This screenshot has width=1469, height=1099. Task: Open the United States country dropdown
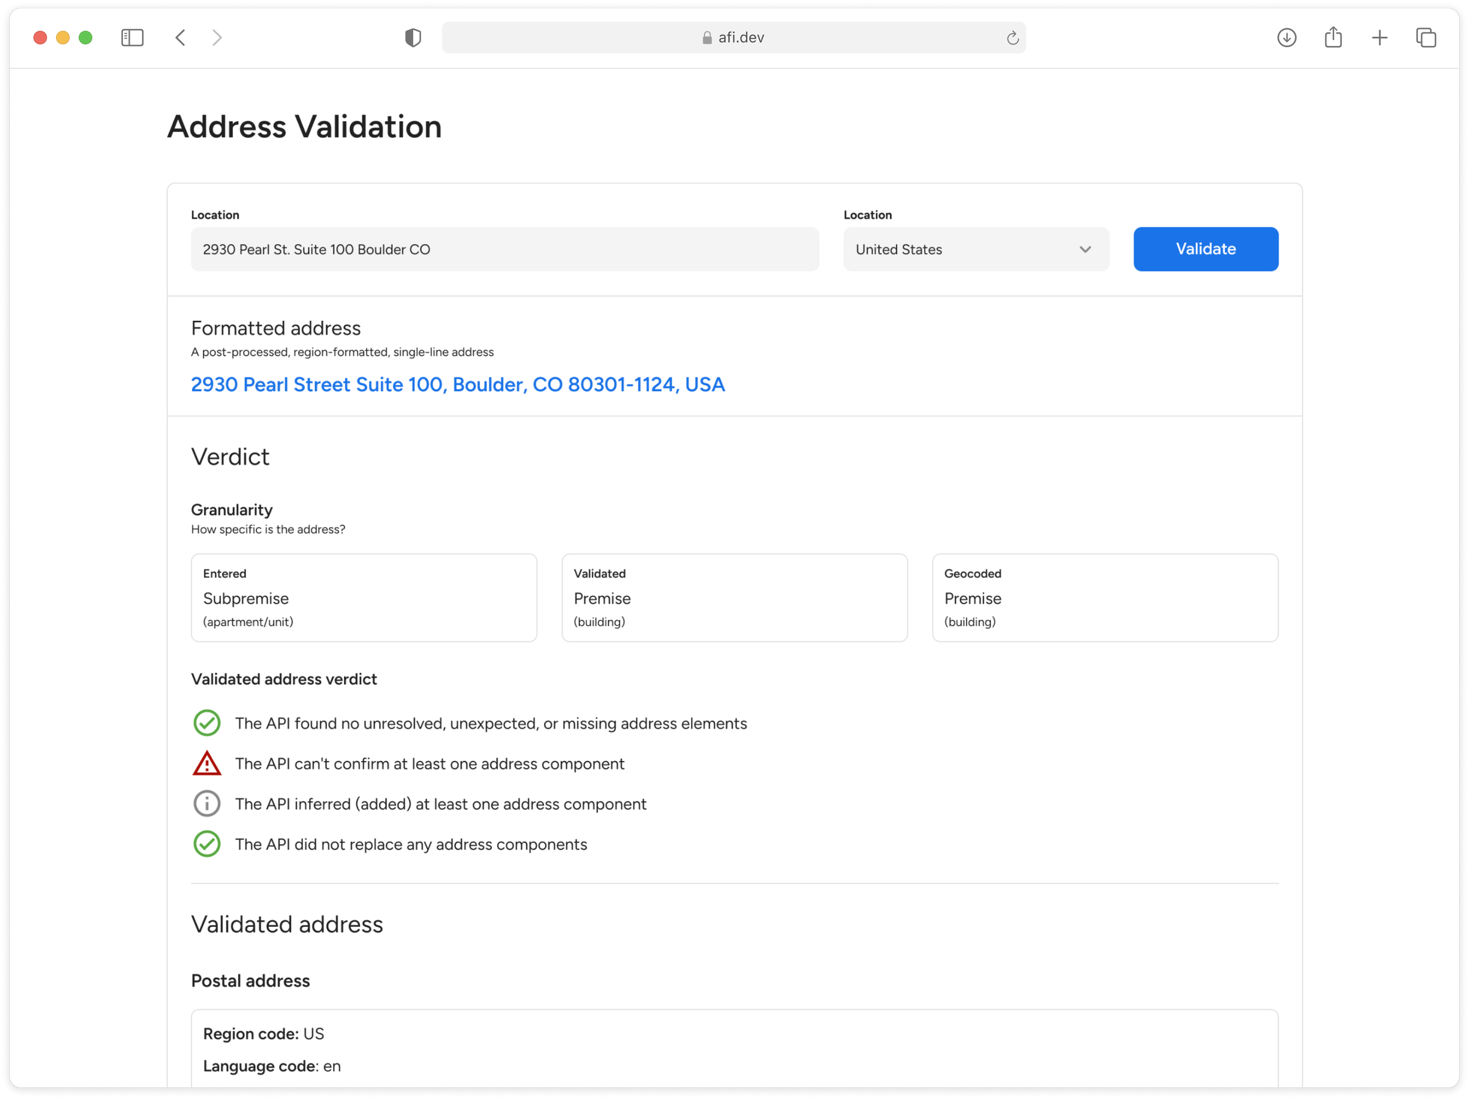coord(975,249)
